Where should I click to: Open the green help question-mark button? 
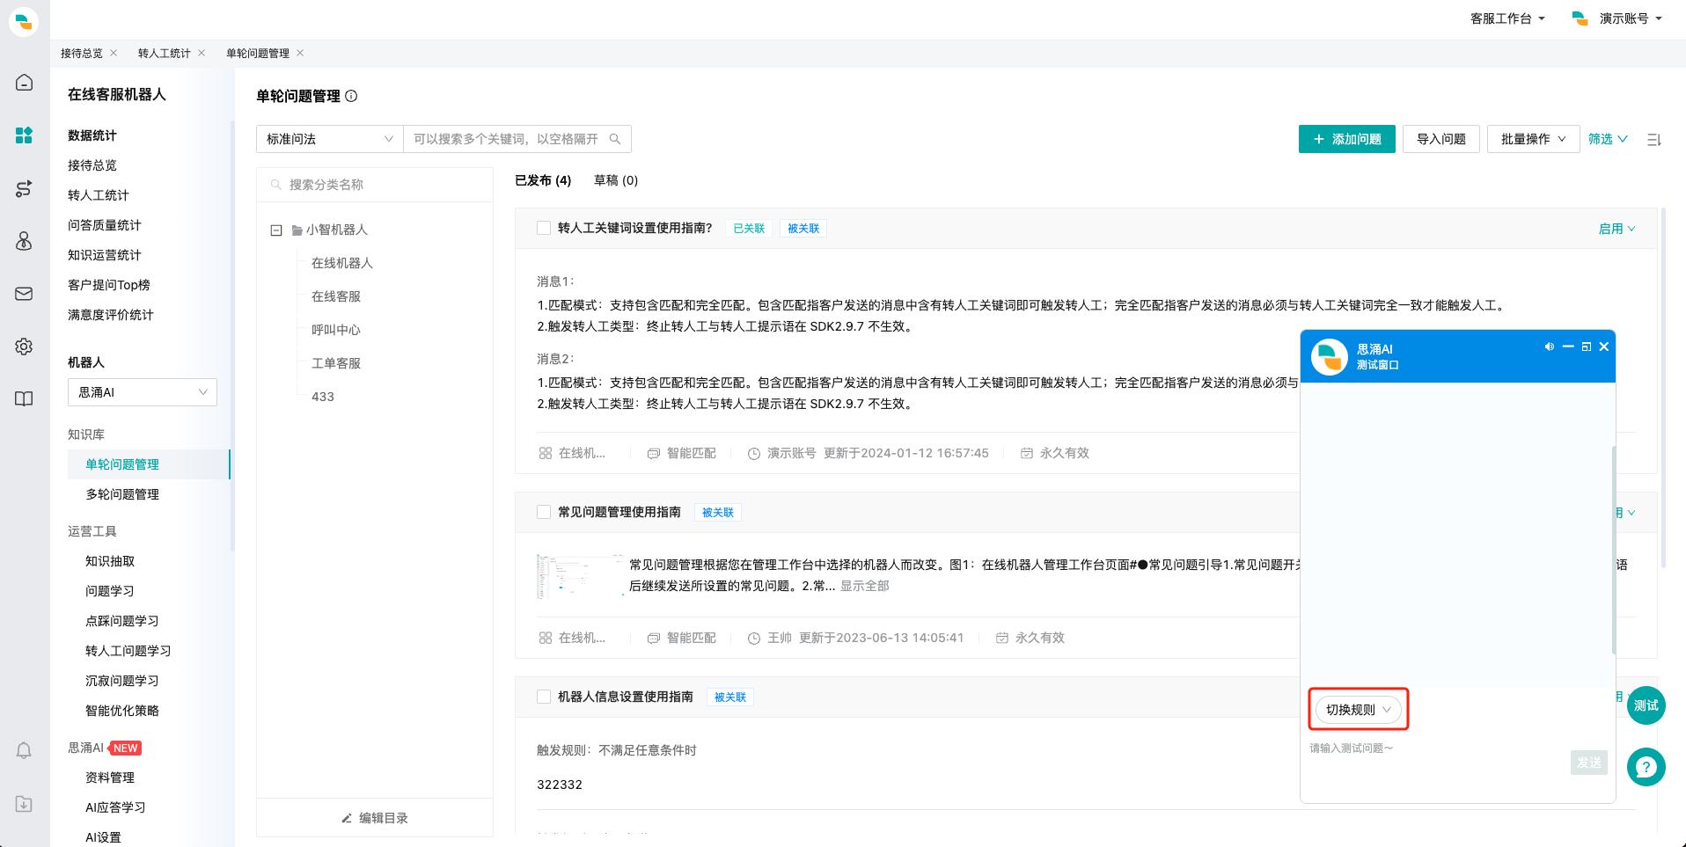(1646, 767)
